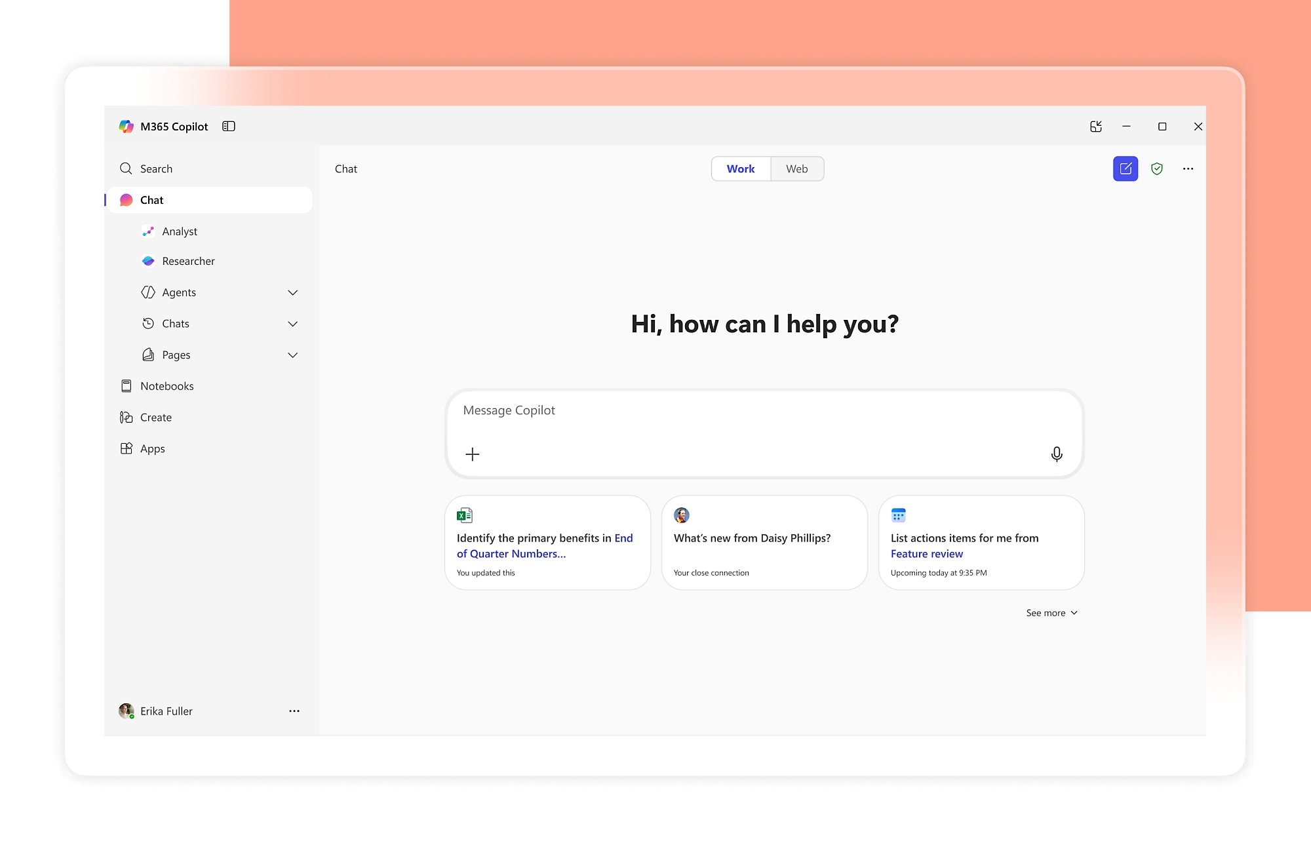The width and height of the screenshot is (1311, 841).
Task: Click the Feature review prompt card
Action: click(981, 543)
